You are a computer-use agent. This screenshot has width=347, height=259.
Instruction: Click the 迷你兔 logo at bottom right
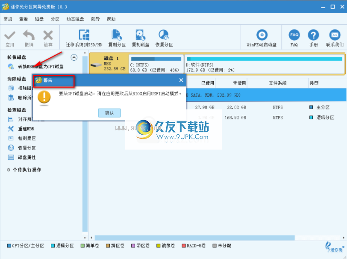coord(335,247)
